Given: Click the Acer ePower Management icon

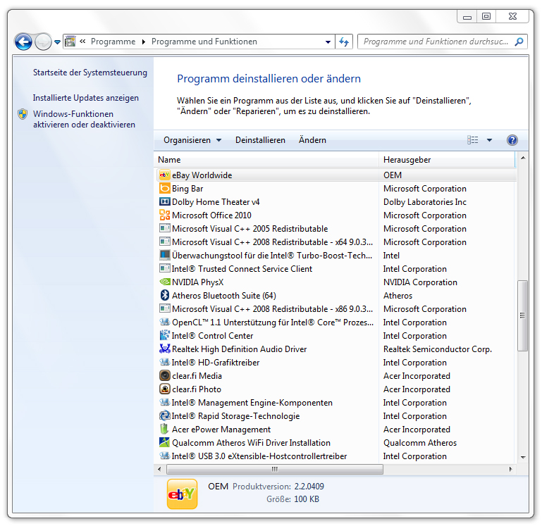Looking at the screenshot, I should click(x=164, y=430).
